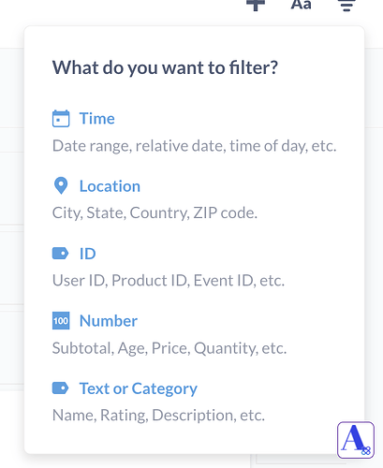Click the map pin icon beside Location
Screen dimensions: 383x468
tap(61, 186)
